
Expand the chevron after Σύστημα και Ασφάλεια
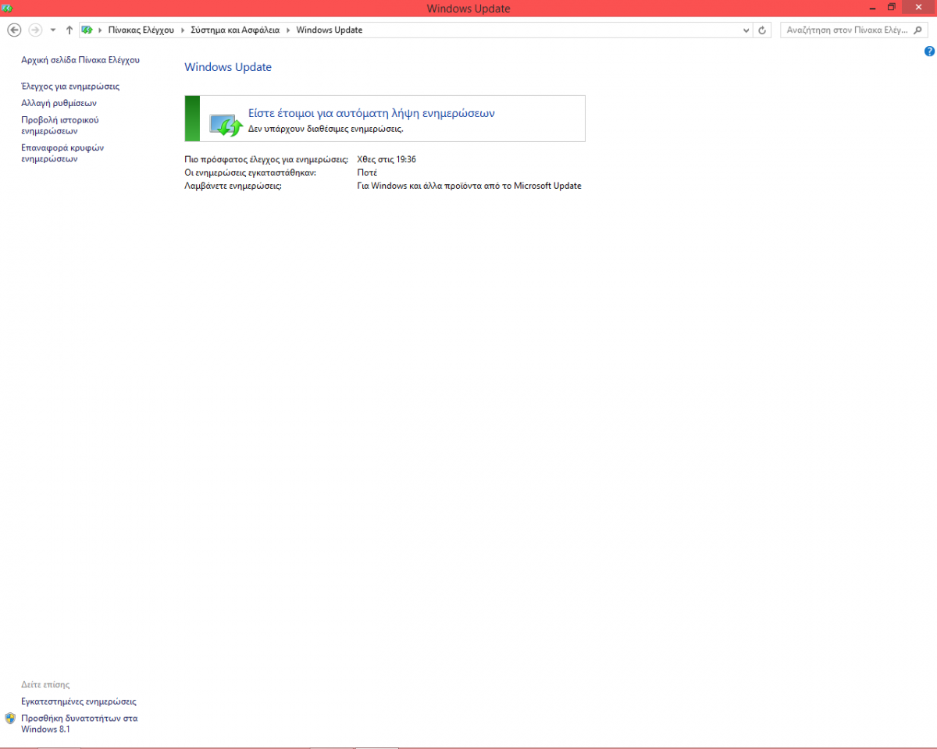coord(288,30)
